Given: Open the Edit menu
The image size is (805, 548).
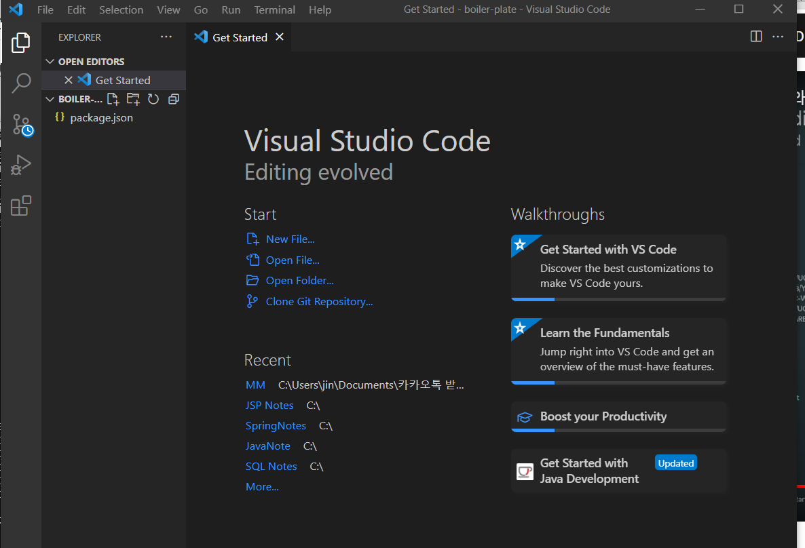Looking at the screenshot, I should [x=77, y=9].
